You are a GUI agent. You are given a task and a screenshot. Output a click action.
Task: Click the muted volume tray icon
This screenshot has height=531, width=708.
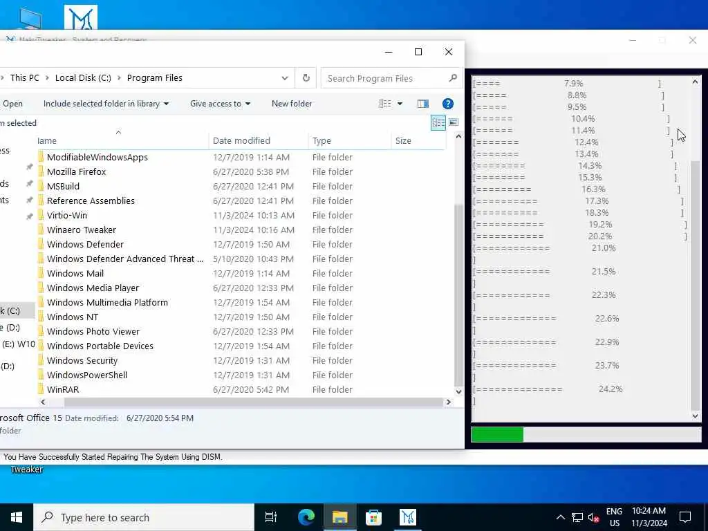(x=593, y=517)
